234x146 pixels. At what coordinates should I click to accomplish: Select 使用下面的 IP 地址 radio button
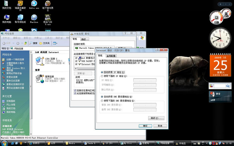102,76
